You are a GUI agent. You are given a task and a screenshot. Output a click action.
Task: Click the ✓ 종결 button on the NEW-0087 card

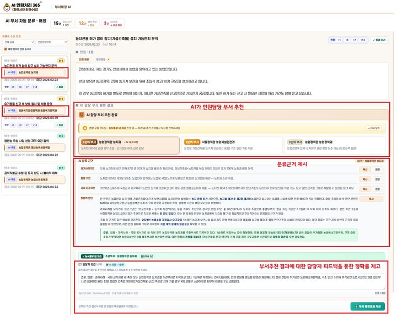(x=60, y=87)
